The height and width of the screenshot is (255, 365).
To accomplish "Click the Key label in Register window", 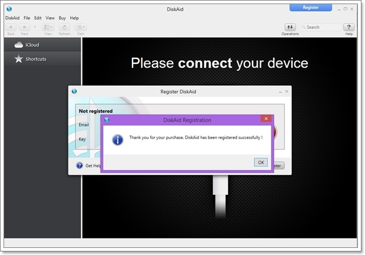I will (82, 139).
